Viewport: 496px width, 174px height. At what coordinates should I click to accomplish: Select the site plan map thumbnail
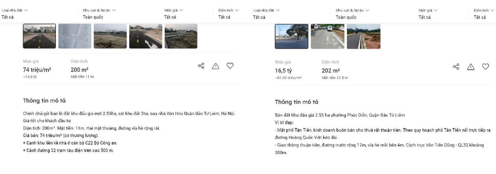[75, 36]
